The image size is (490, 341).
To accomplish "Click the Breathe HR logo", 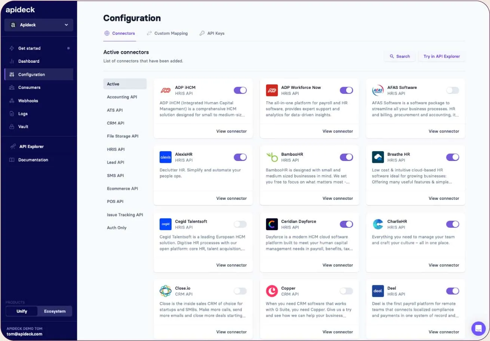I will click(378, 157).
